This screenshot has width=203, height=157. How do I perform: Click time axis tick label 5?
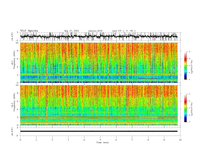coord(100,140)
